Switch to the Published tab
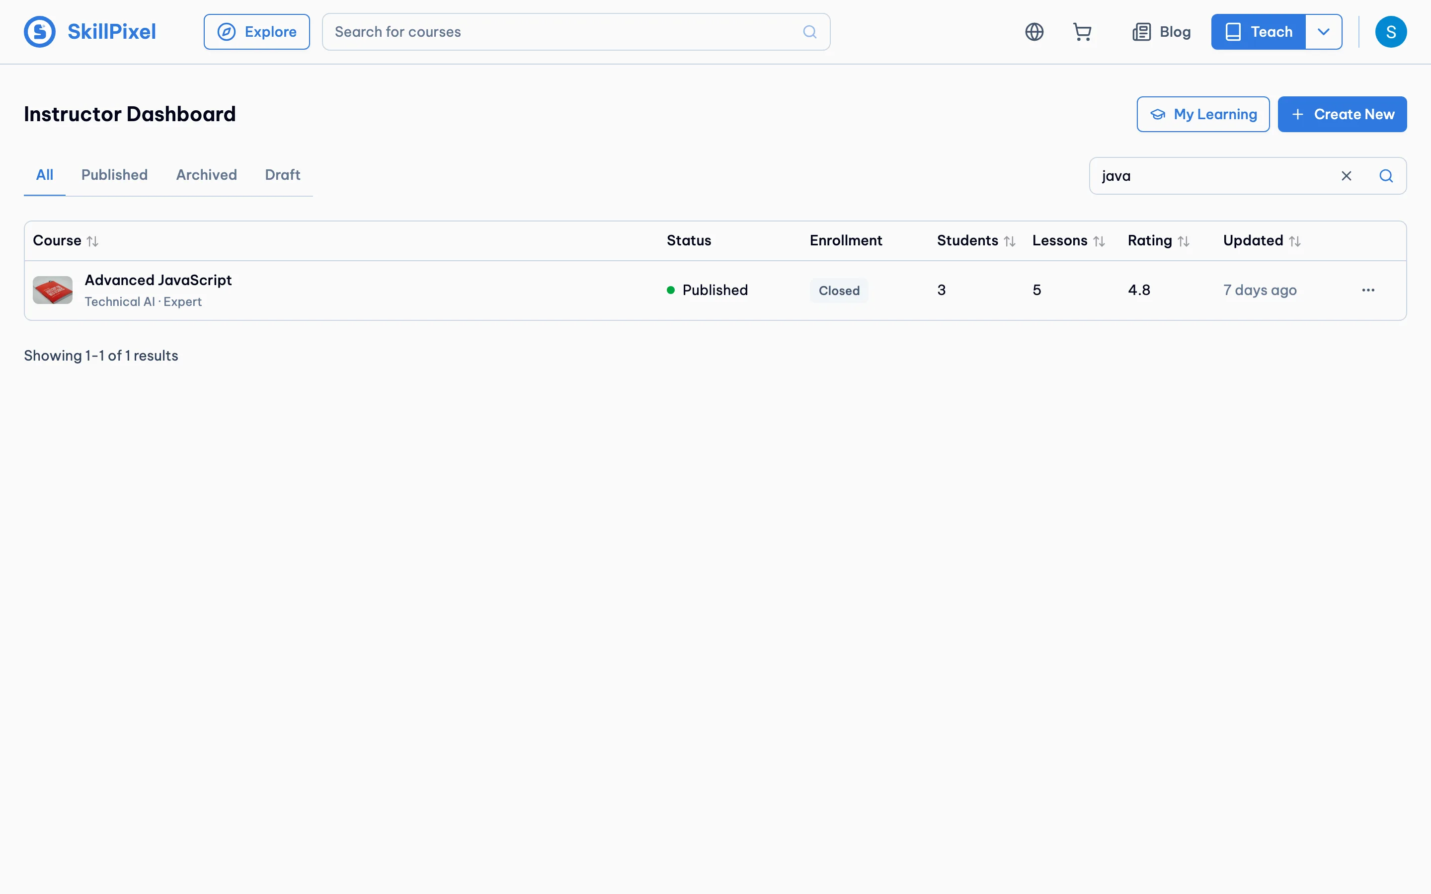The image size is (1431, 894). click(x=115, y=175)
